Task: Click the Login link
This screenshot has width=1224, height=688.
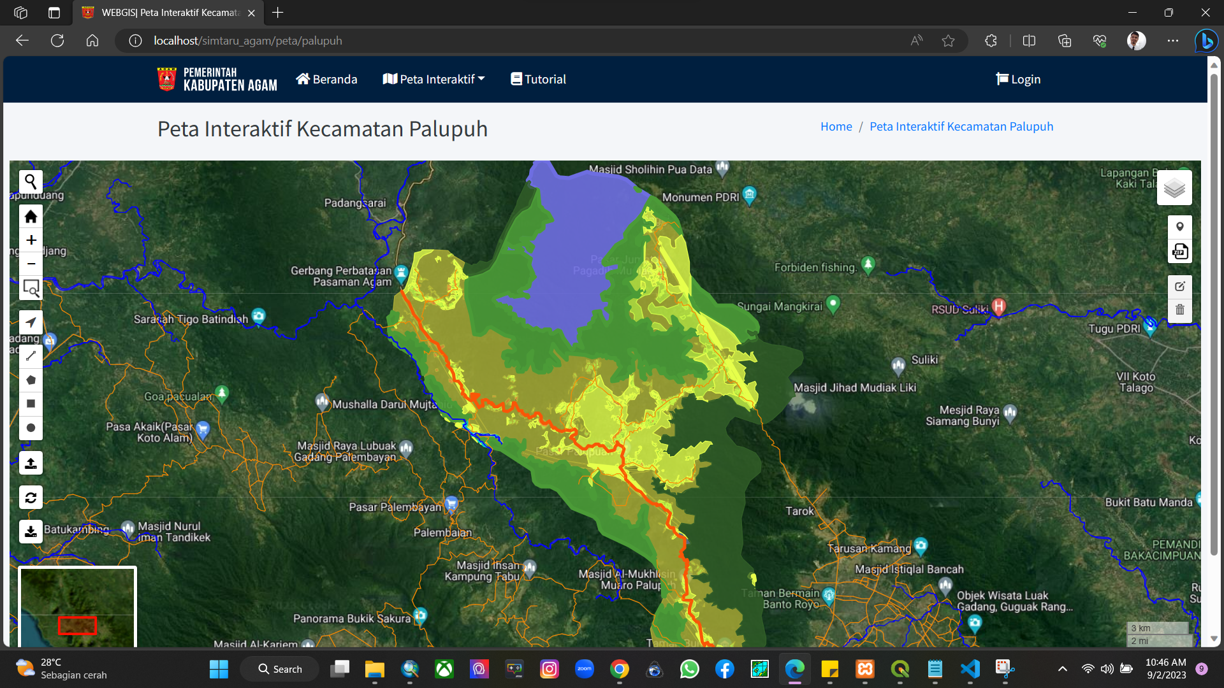Action: (1018, 79)
